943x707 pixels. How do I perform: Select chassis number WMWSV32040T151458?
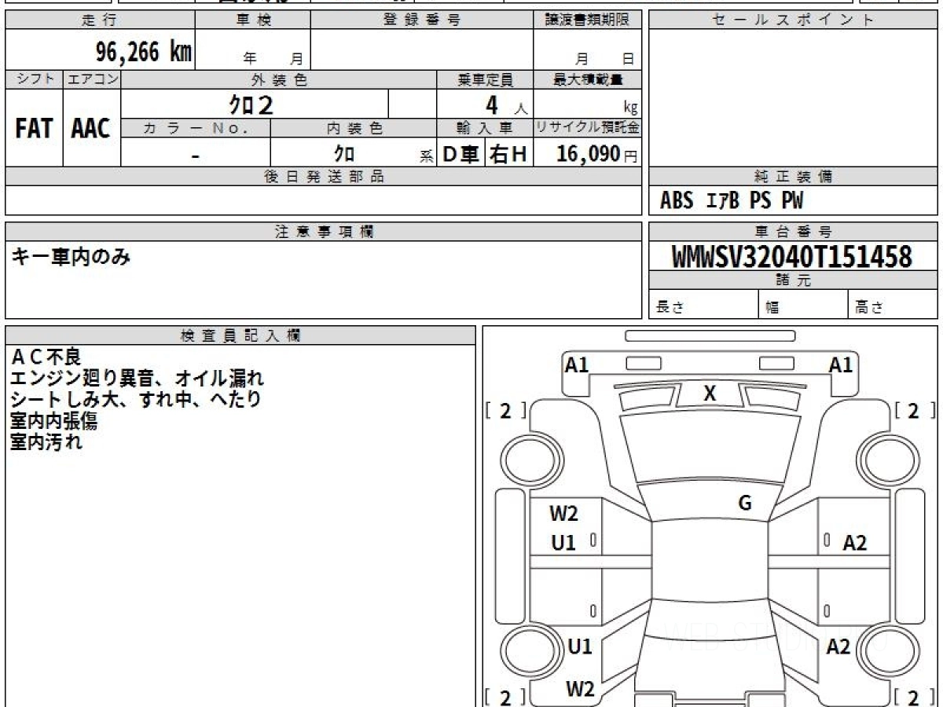(x=792, y=257)
